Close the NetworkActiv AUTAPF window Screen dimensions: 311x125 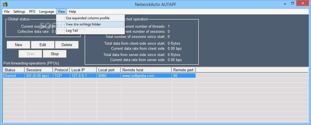(x=303, y=3)
